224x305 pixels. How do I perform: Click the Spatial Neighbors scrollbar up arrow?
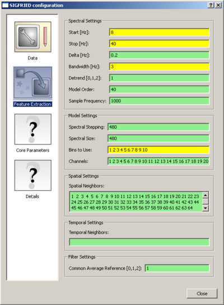[206, 195]
